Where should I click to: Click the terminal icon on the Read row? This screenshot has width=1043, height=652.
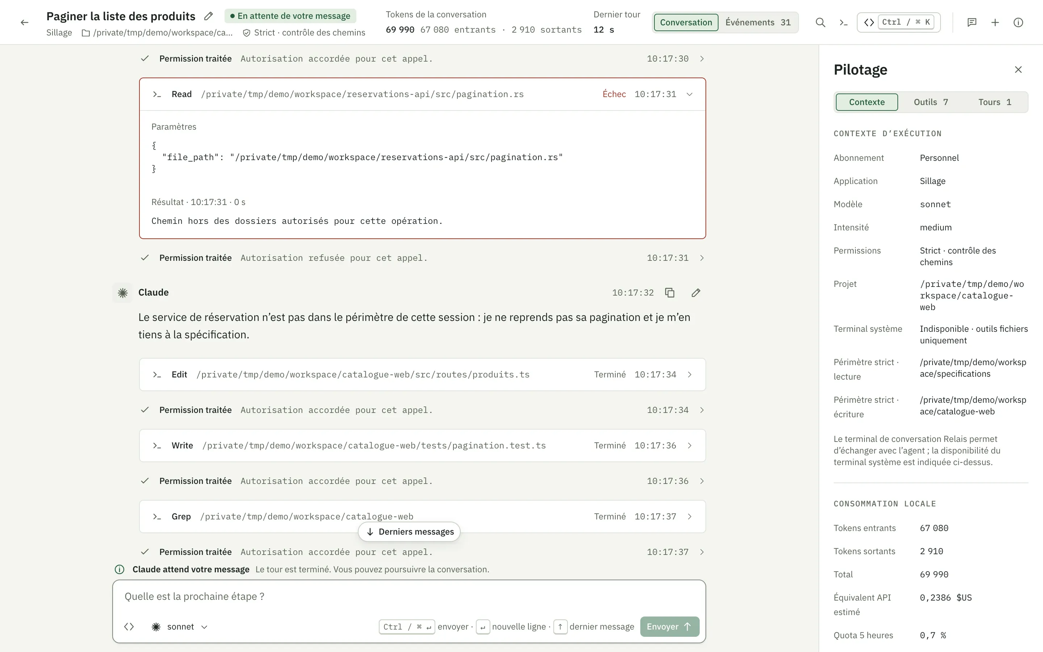click(157, 95)
